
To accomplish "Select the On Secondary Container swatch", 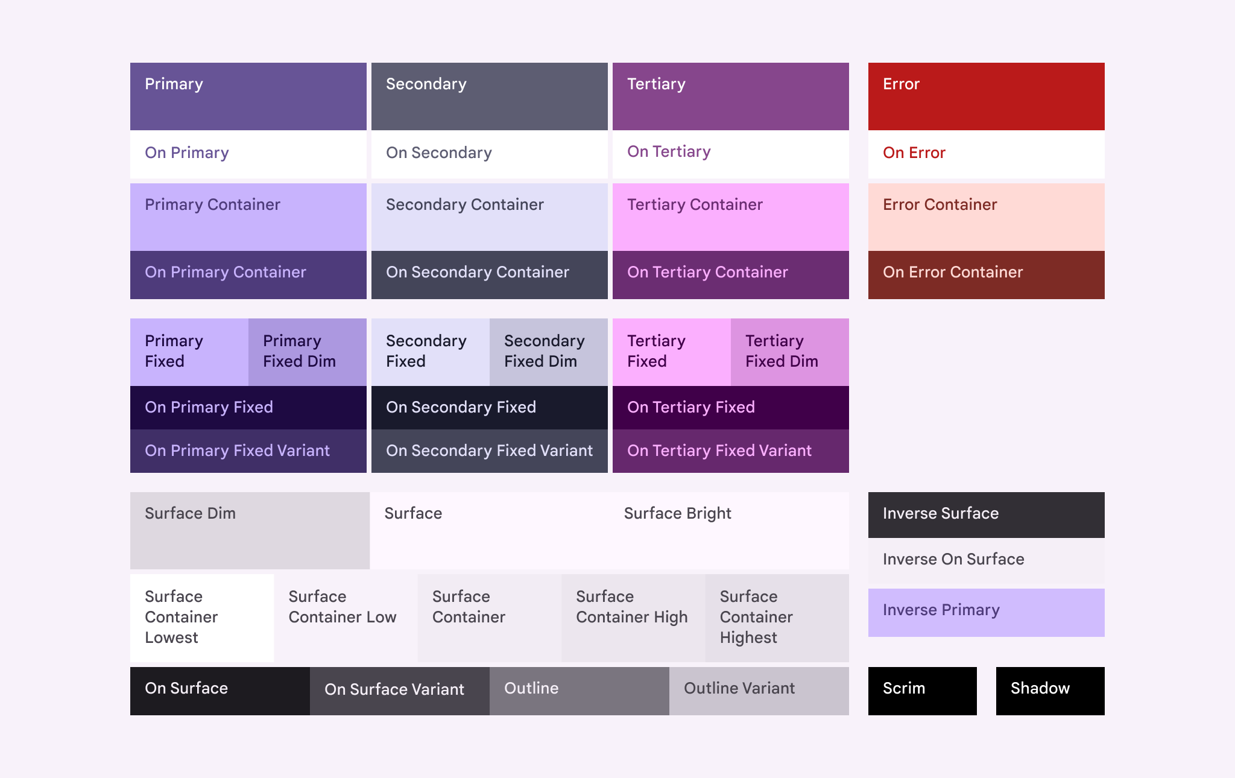I will [488, 274].
